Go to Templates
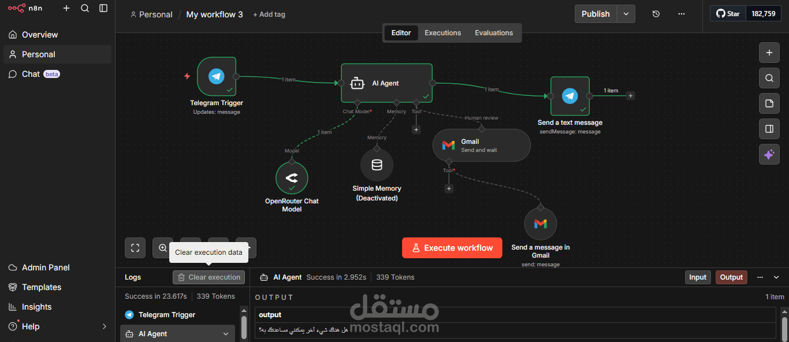Screen dimensions: 789x342 [x=57, y=287]
